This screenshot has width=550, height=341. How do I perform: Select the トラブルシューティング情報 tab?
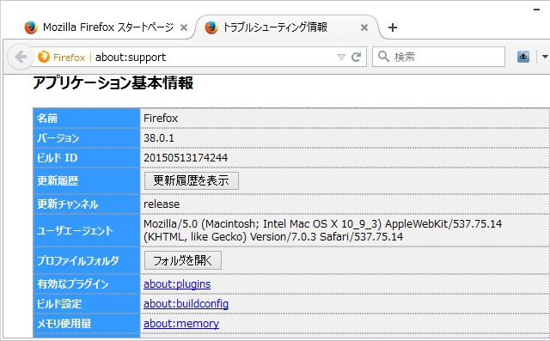(286, 27)
